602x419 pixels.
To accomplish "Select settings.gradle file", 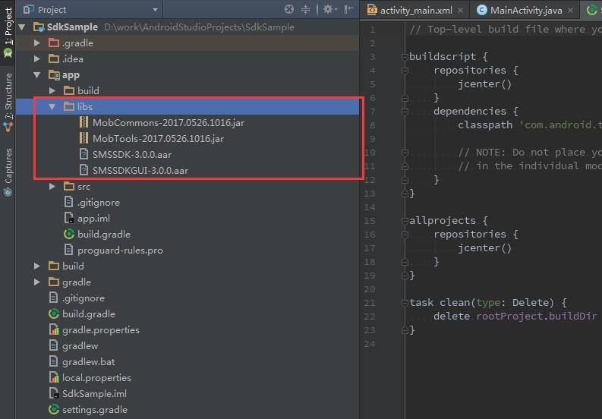I will point(95,410).
